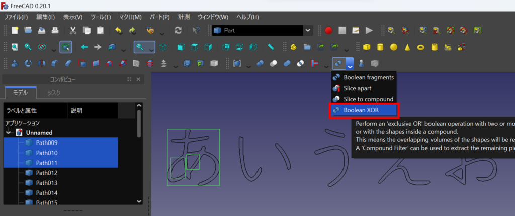
Task: Open the dropdown beside the palette icon
Action: click(x=162, y=33)
